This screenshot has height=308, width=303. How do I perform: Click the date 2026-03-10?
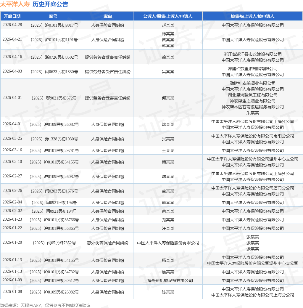pyautogui.click(x=12, y=162)
